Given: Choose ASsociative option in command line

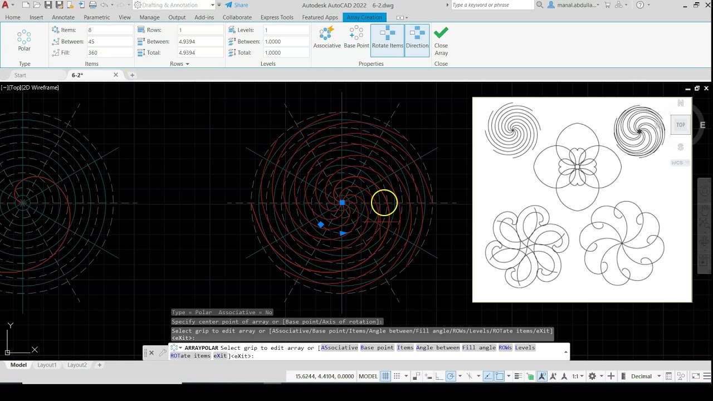Looking at the screenshot, I should [x=339, y=348].
